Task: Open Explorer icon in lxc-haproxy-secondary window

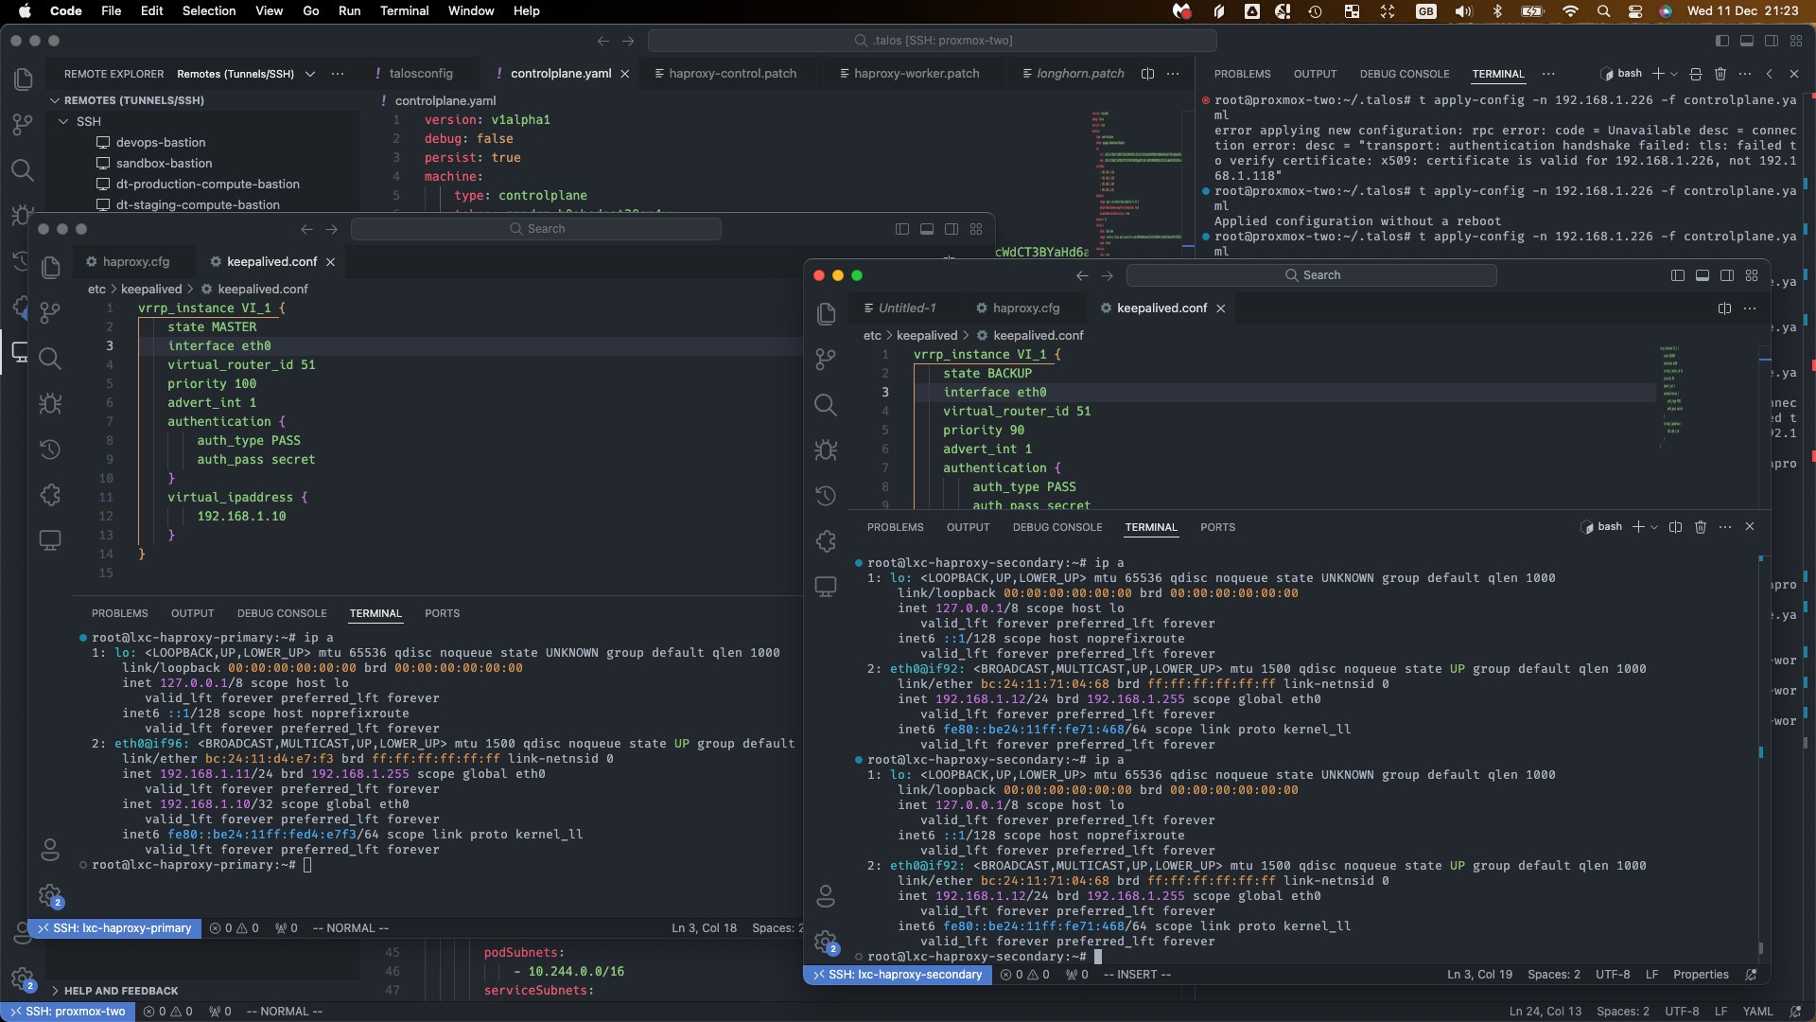Action: pos(826,314)
